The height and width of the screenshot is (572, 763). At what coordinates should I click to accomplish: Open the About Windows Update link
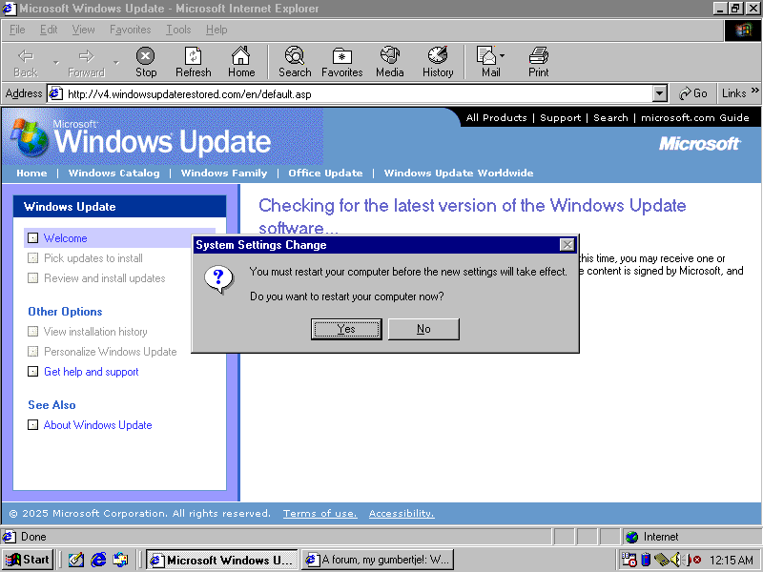coord(97,425)
